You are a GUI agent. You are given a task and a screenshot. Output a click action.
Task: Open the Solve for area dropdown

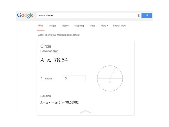pos(57,51)
